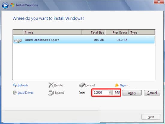Click the Total Size column header

click(94, 33)
